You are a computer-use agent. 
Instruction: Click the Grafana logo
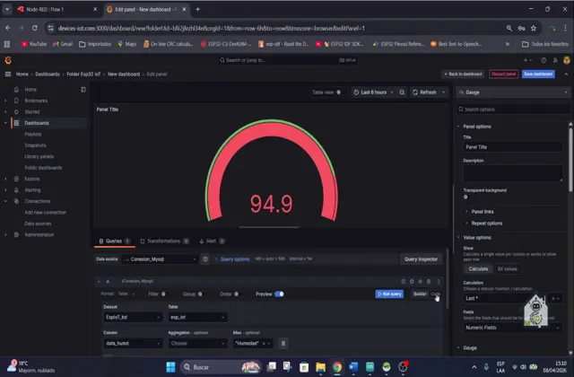click(x=8, y=60)
